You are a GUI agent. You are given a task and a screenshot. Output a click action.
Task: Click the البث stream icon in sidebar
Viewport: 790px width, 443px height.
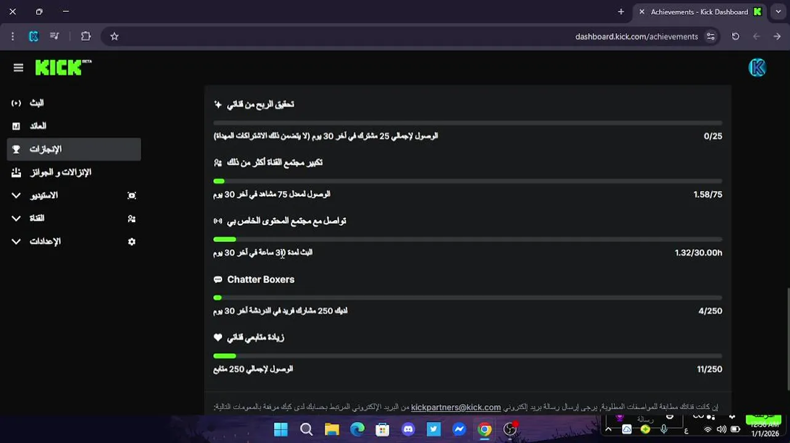pos(16,103)
